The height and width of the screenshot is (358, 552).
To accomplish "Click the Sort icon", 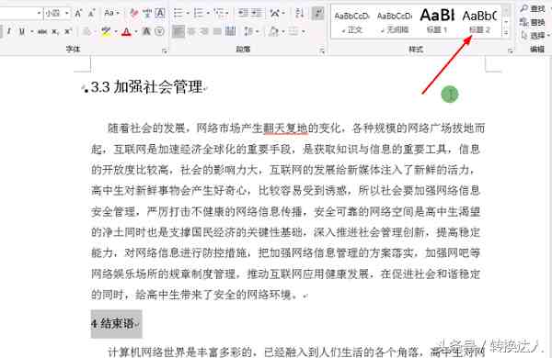I will click(300, 14).
